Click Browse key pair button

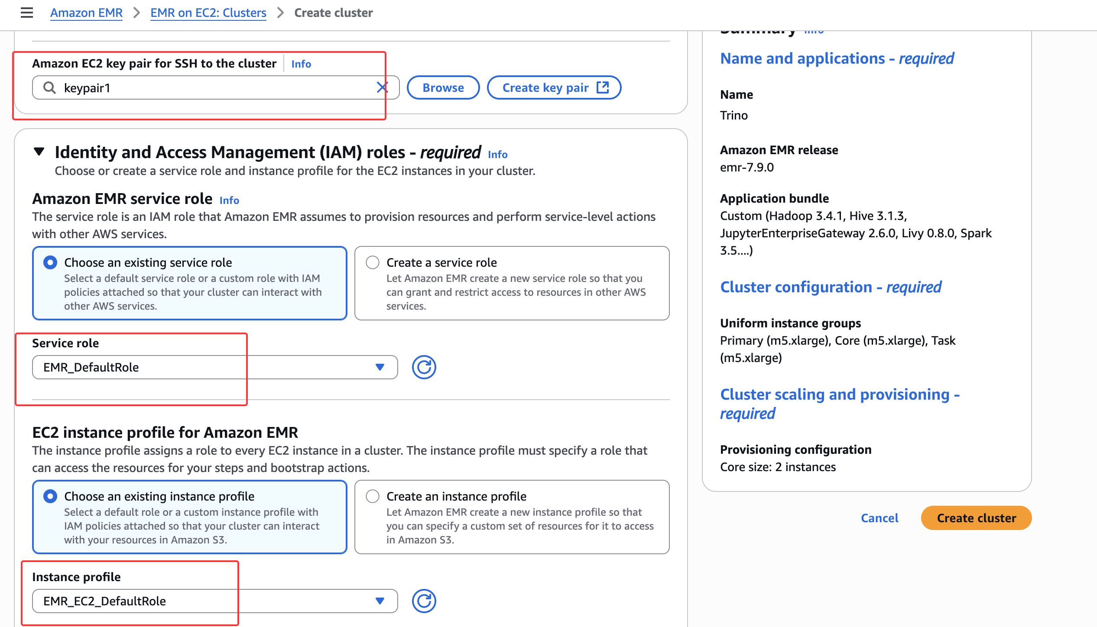(x=443, y=87)
